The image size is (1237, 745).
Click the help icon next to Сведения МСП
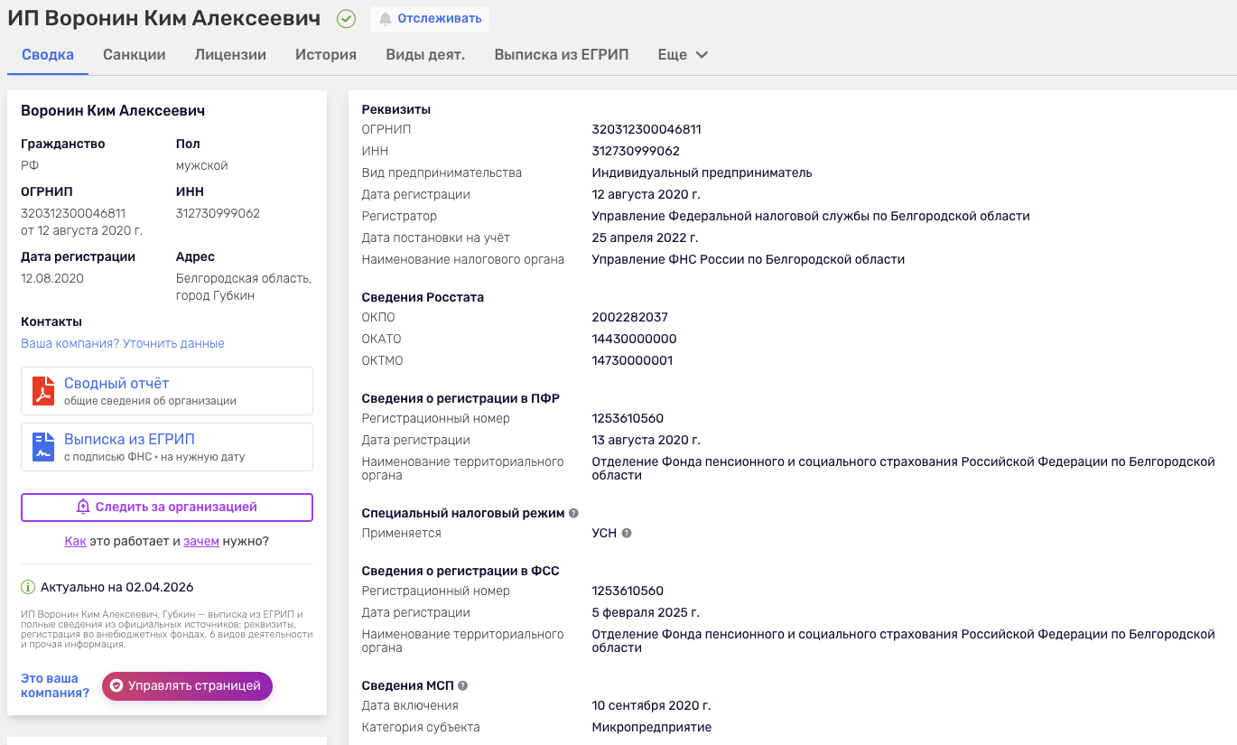(x=463, y=685)
